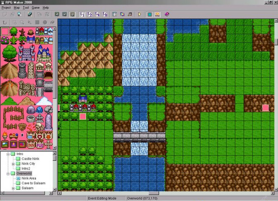Expand the Nirik City map node
278x201 pixels.
(13, 164)
